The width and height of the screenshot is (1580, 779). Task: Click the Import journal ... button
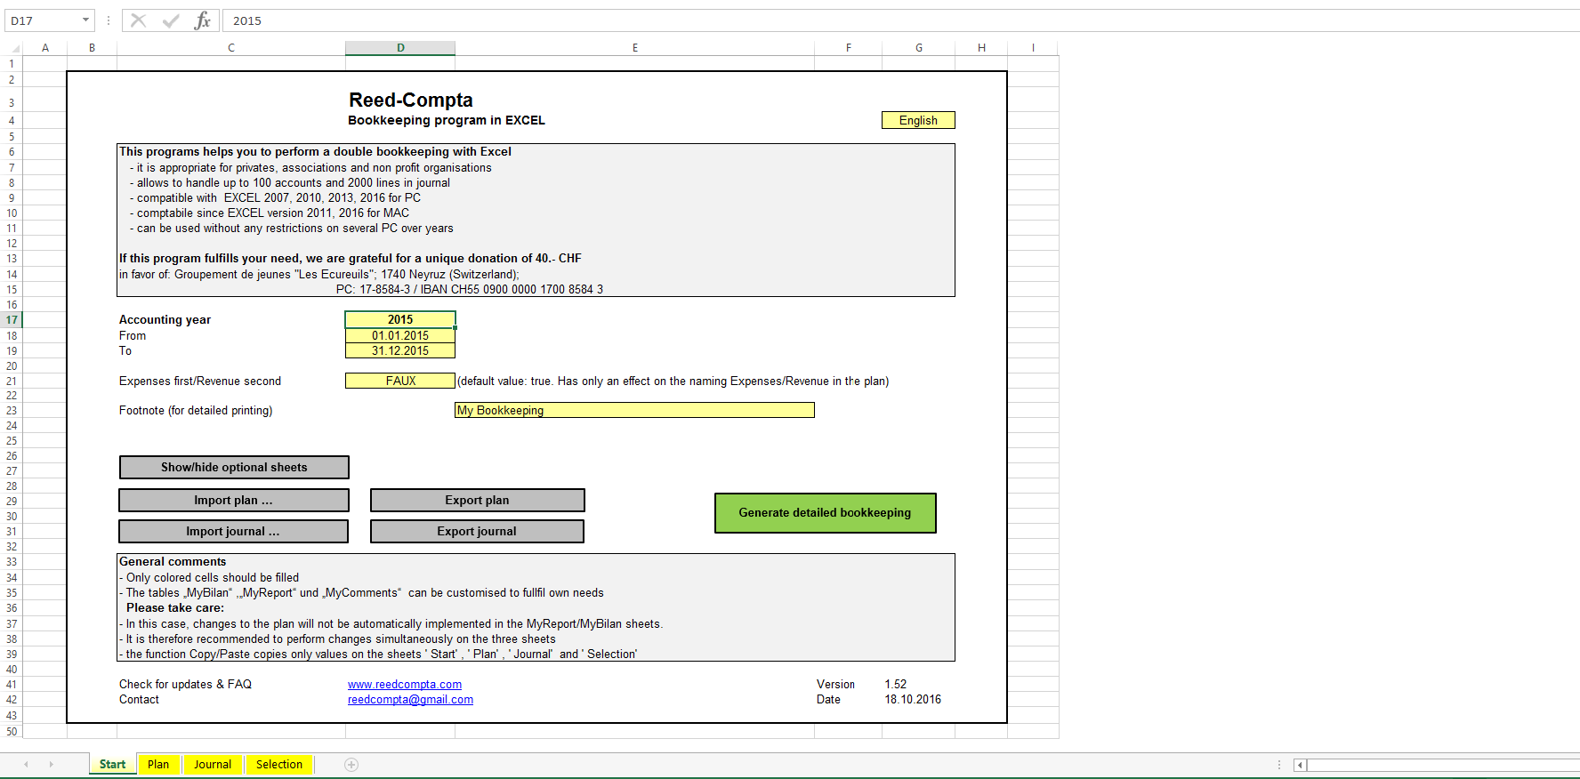coord(233,531)
